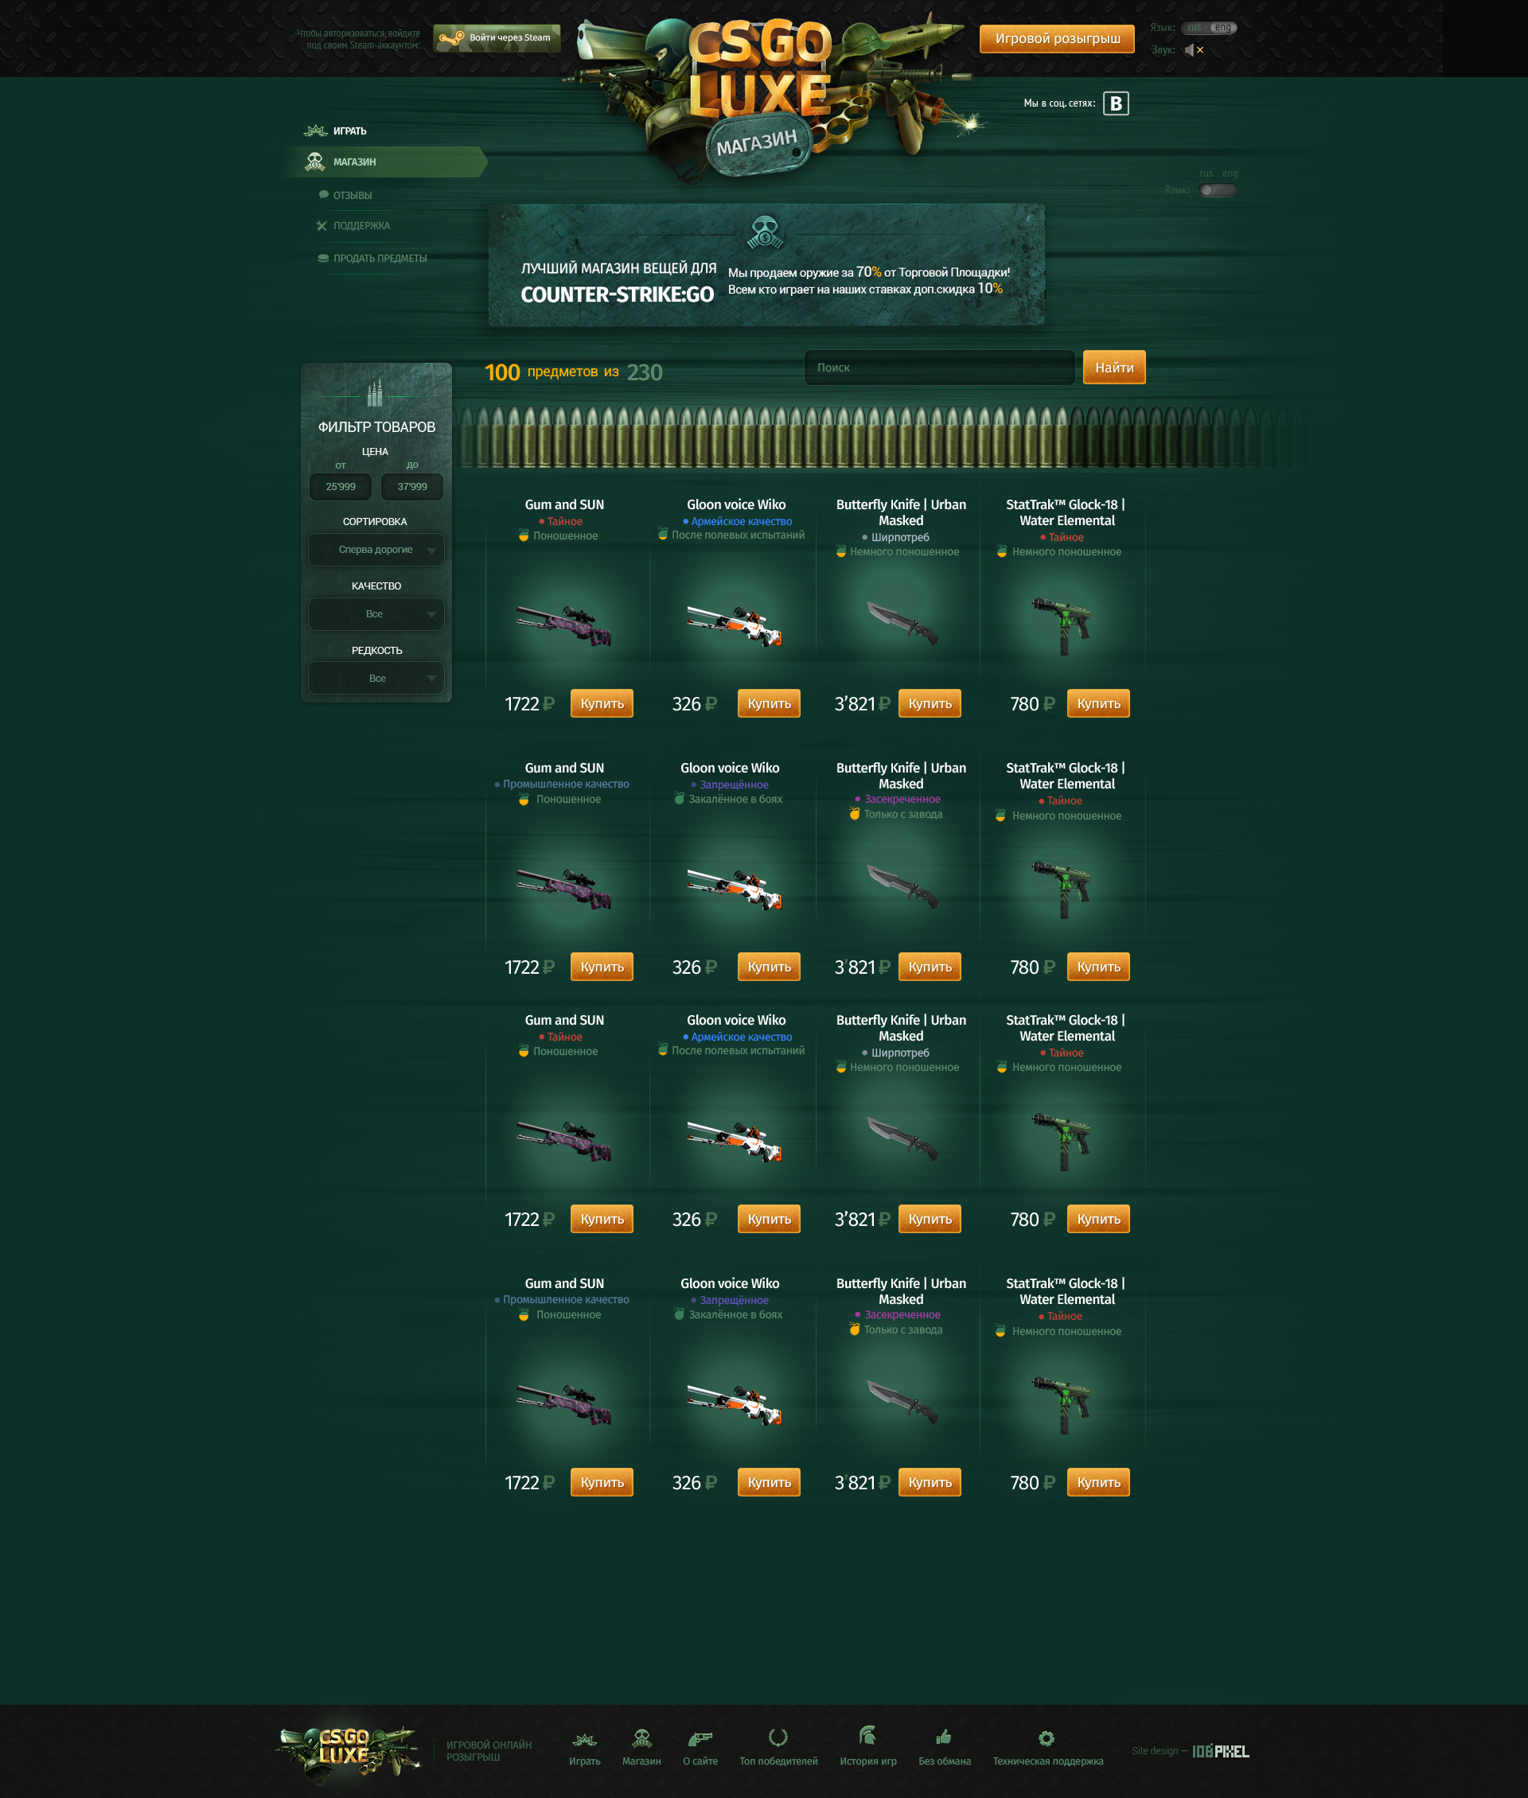The image size is (1528, 1798).
Task: Click footer Без обмана thumbs-up icon
Action: [944, 1737]
